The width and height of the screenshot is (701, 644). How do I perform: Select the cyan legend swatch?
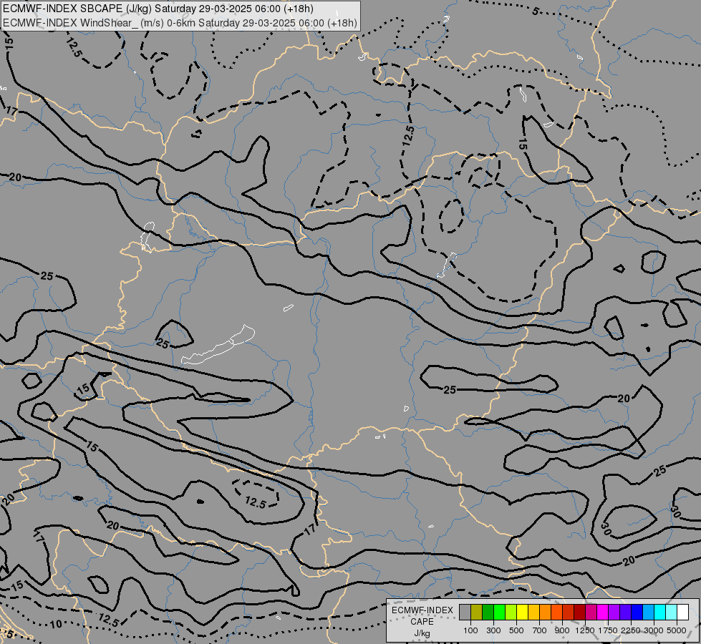point(660,613)
